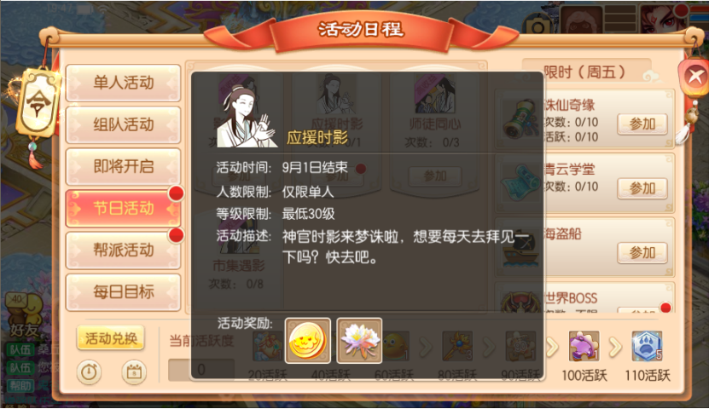Switch to 组队活动 tab
Screen dimensions: 709x409
tap(123, 124)
